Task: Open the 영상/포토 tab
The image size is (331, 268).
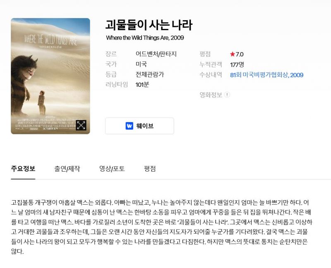Action: 112,169
